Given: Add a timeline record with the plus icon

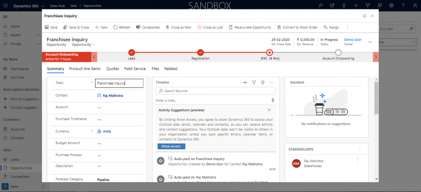Looking at the screenshot, I should pyautogui.click(x=245, y=83).
